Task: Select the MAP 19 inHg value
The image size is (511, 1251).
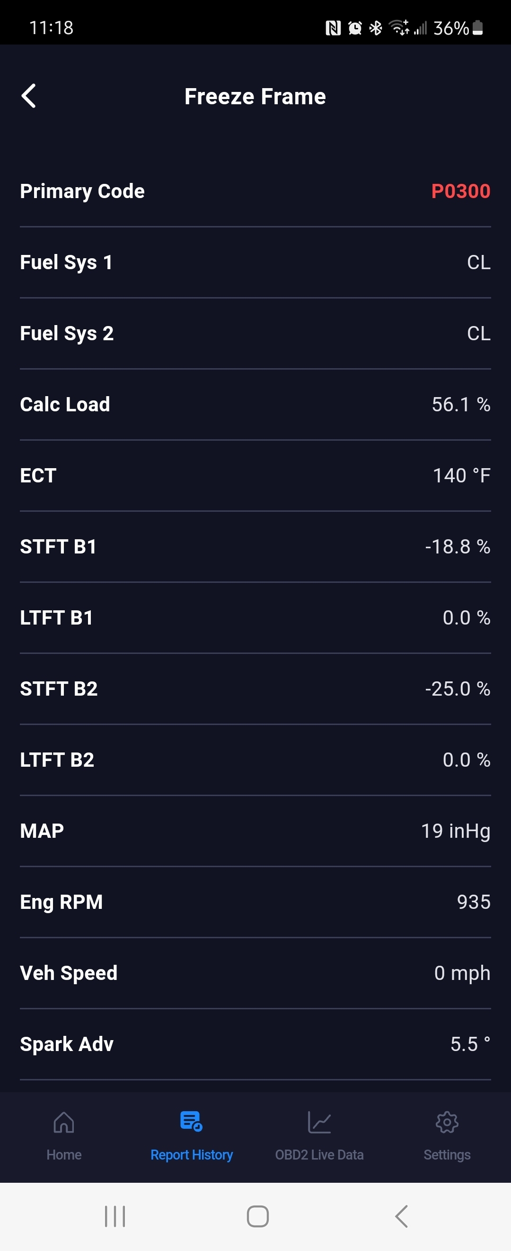Action: (455, 831)
